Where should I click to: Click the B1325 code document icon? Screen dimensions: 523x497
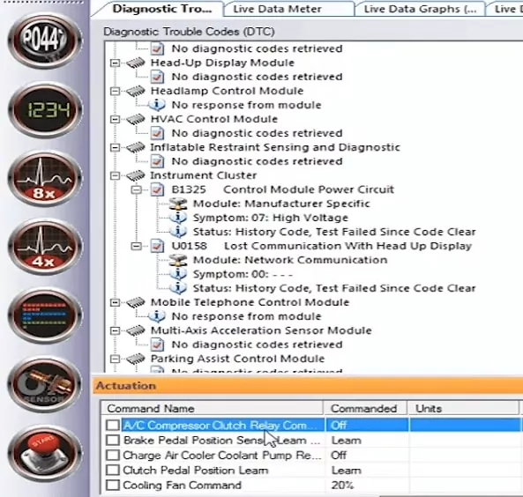[157, 189]
